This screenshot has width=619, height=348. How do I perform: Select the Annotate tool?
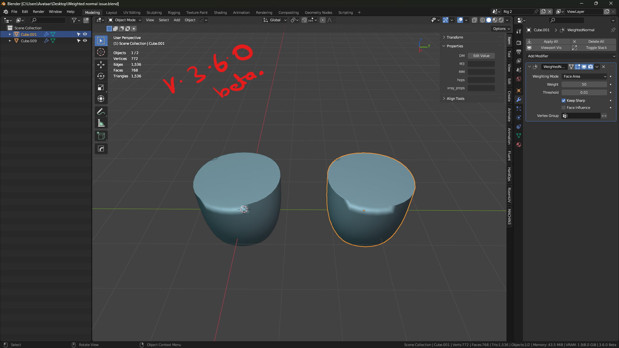101,111
